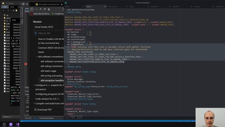Close the value.h editor tab
This screenshot has height=127, width=225.
[x=105, y=6]
